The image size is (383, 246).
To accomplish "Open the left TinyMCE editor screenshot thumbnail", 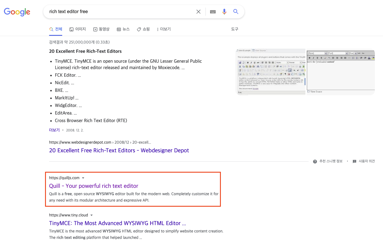I will (271, 72).
